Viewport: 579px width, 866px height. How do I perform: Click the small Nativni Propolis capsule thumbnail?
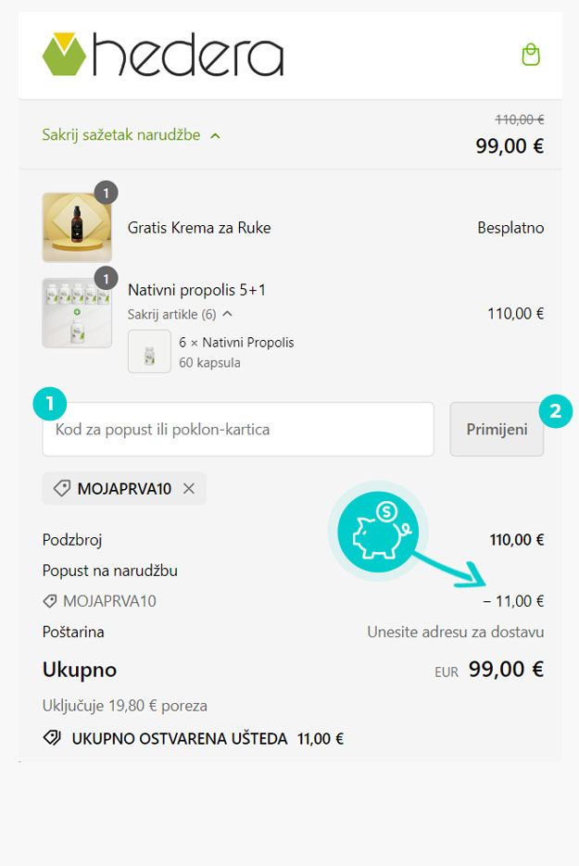(x=149, y=352)
